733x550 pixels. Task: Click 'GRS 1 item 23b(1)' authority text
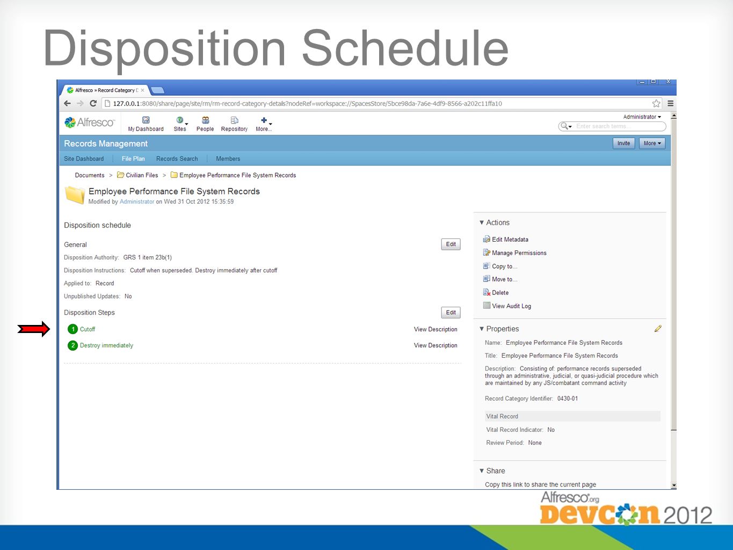click(x=148, y=258)
